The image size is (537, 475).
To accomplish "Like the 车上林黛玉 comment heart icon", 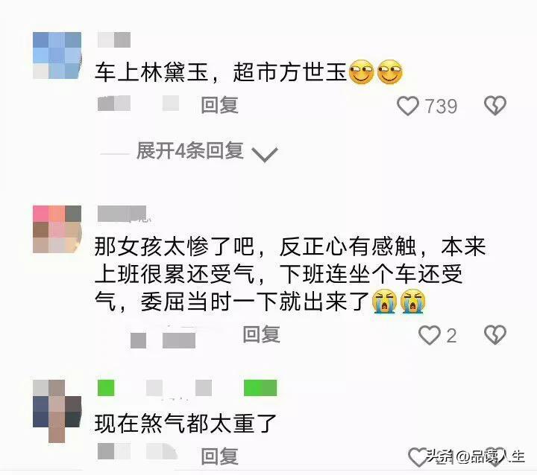I will [407, 106].
